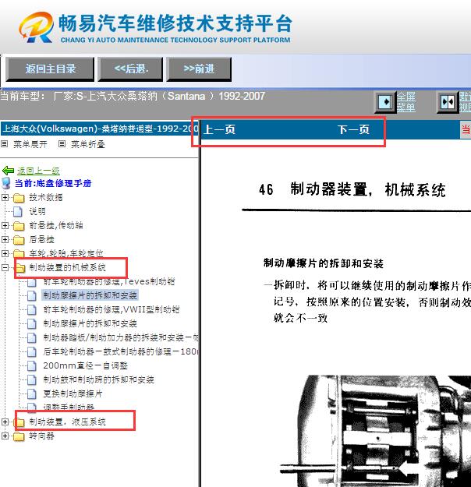The image size is (471, 487).
Task: Click page icon beside 后车轮制动器 entry
Action: click(x=32, y=352)
